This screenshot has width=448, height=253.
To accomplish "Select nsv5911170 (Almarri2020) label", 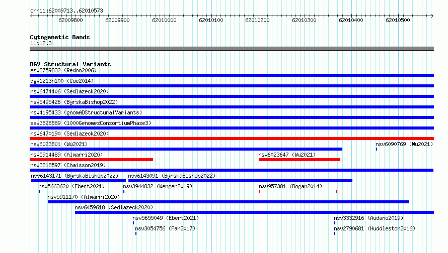I will click(x=84, y=197).
